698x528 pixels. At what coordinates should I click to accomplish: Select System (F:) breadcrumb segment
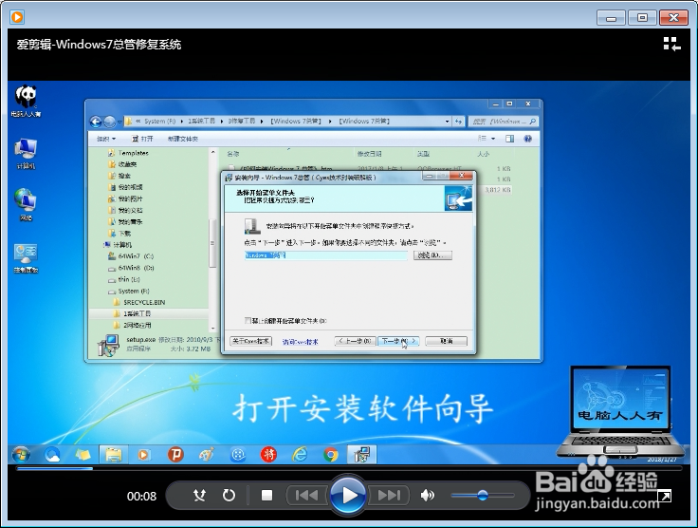point(160,122)
